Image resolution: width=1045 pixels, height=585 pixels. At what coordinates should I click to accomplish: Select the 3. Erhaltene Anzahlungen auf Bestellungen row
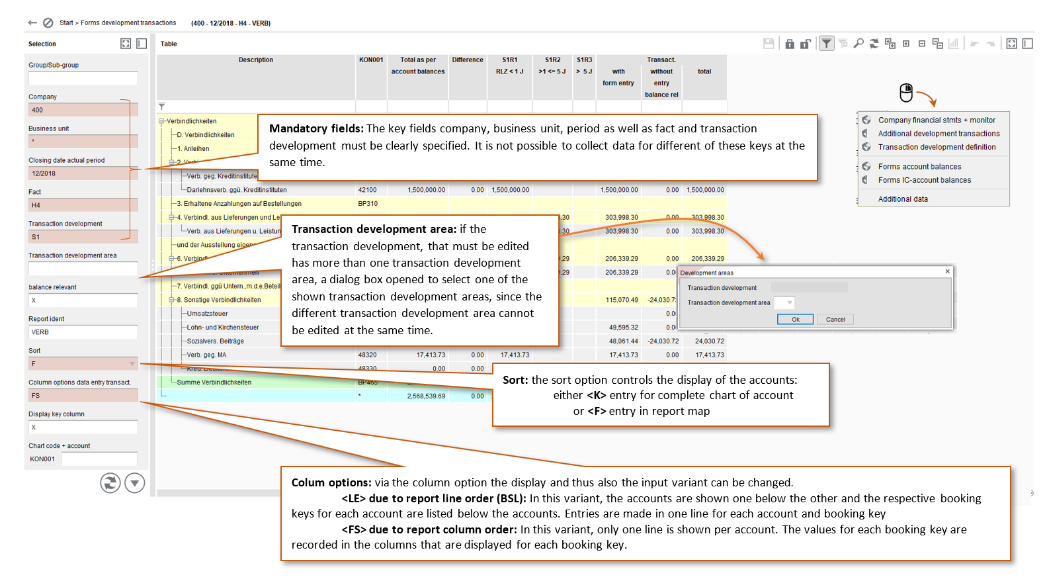[442, 204]
